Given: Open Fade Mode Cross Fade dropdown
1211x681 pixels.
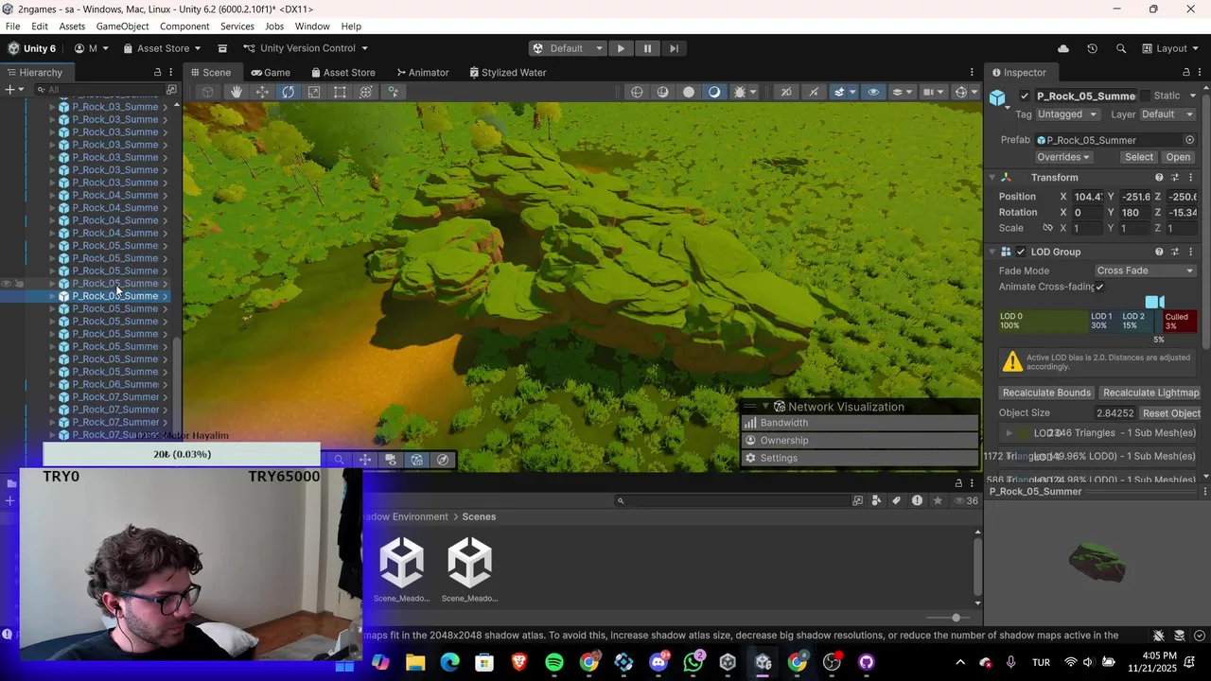Looking at the screenshot, I should 1146,271.
